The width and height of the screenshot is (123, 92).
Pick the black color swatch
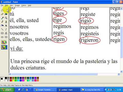point(6,78)
